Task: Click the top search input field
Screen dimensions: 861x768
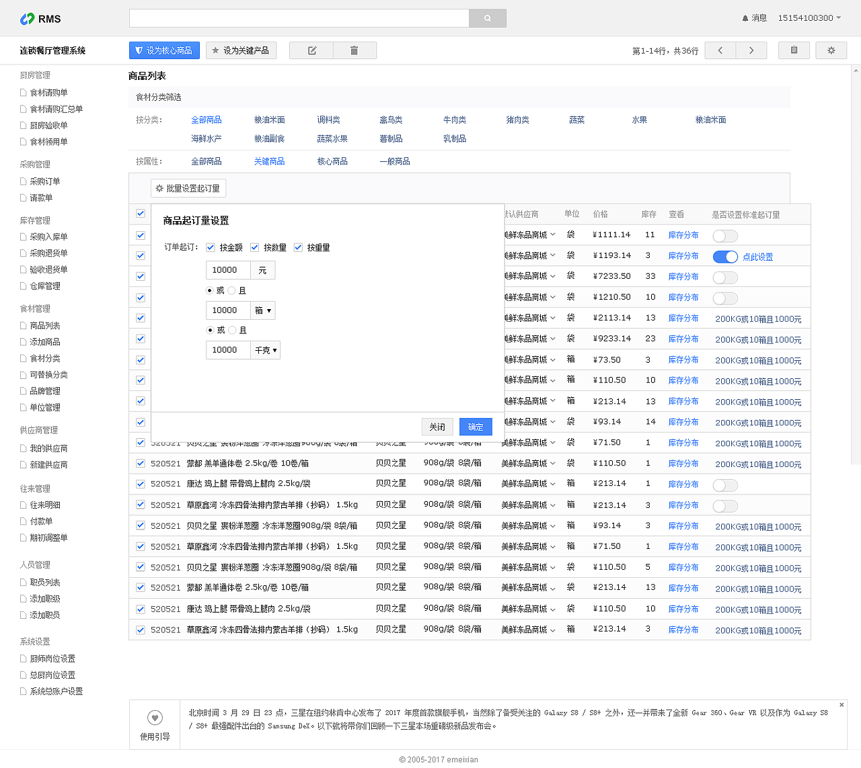Action: tap(299, 18)
